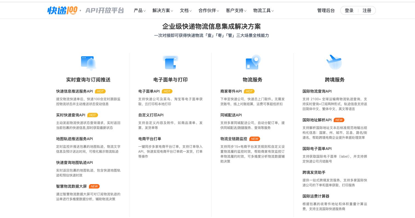Click description starting 根据包裹的收寄件地址
415x218 pixels.
pos(335,207)
